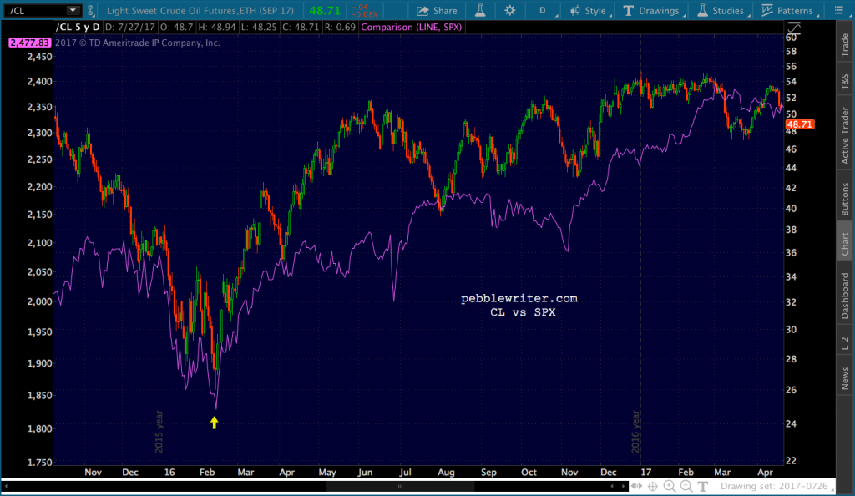Click the symbol link chain icon
Image resolution: width=855 pixels, height=496 pixels.
(90, 10)
